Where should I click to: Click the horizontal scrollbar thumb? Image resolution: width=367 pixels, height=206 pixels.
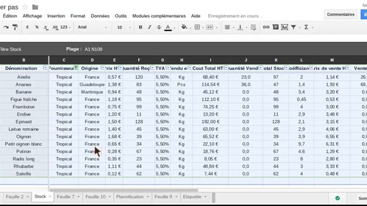(x=124, y=190)
